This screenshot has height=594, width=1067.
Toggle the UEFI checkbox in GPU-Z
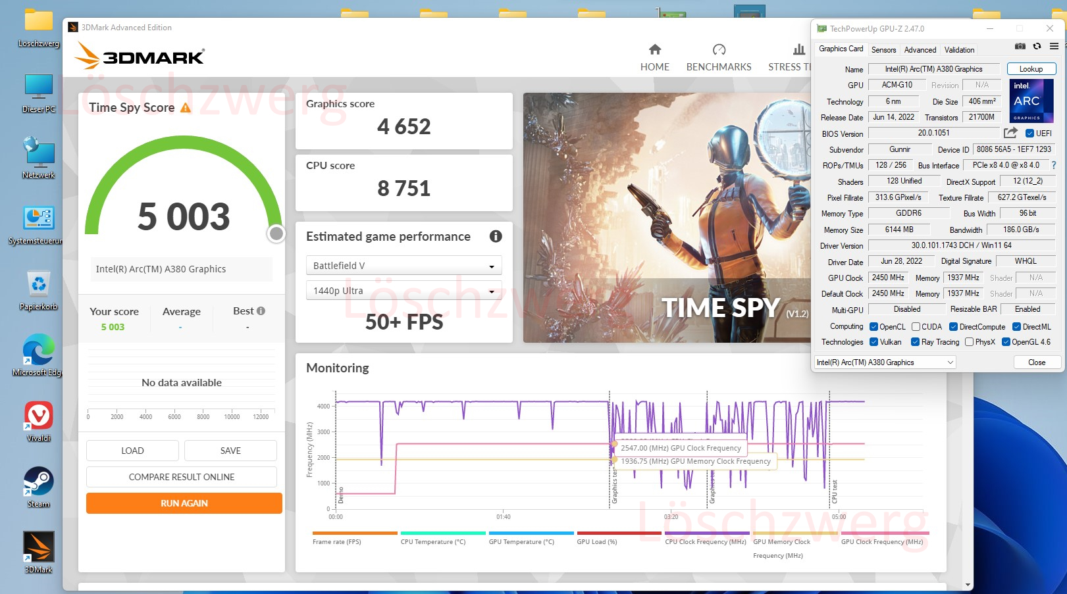(1029, 134)
